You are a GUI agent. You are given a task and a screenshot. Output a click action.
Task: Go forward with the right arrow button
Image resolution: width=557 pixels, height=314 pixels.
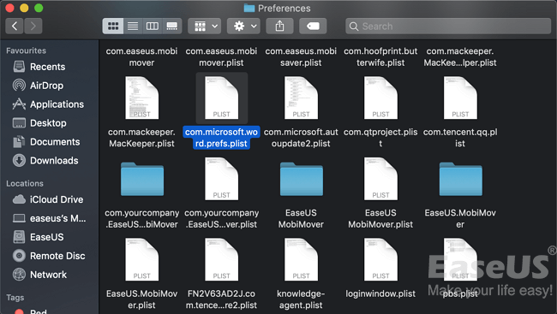point(33,27)
